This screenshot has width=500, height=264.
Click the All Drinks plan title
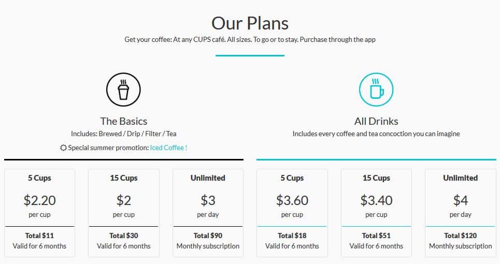pos(376,121)
